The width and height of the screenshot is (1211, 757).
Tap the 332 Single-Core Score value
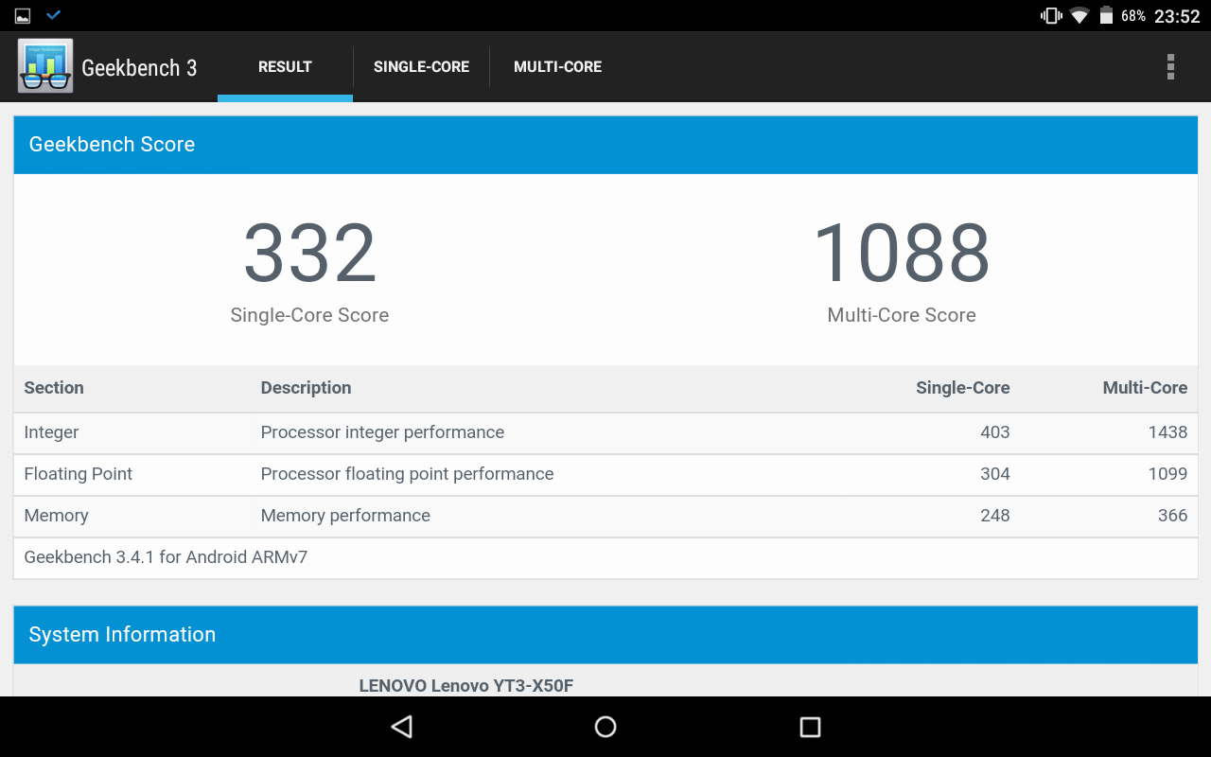click(309, 254)
